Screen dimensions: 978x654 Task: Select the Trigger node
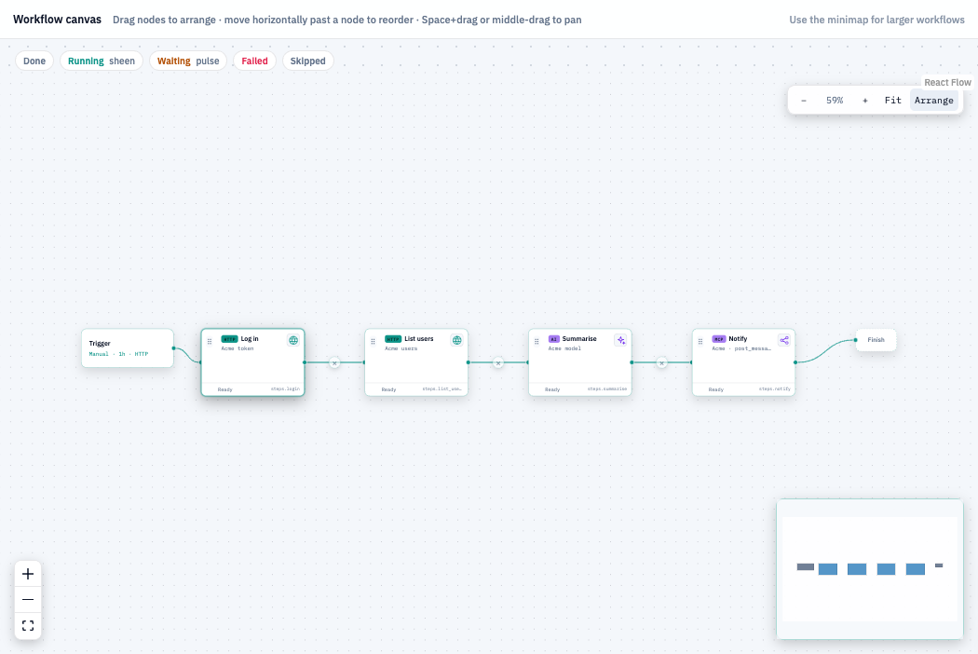pos(128,348)
